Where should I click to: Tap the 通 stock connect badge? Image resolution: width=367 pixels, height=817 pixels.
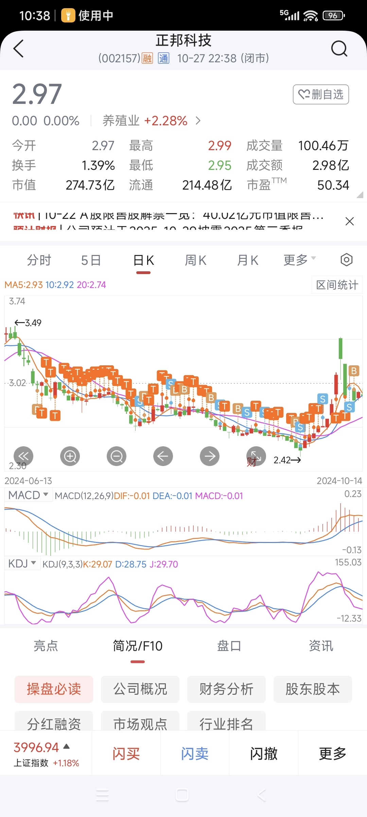tap(163, 58)
